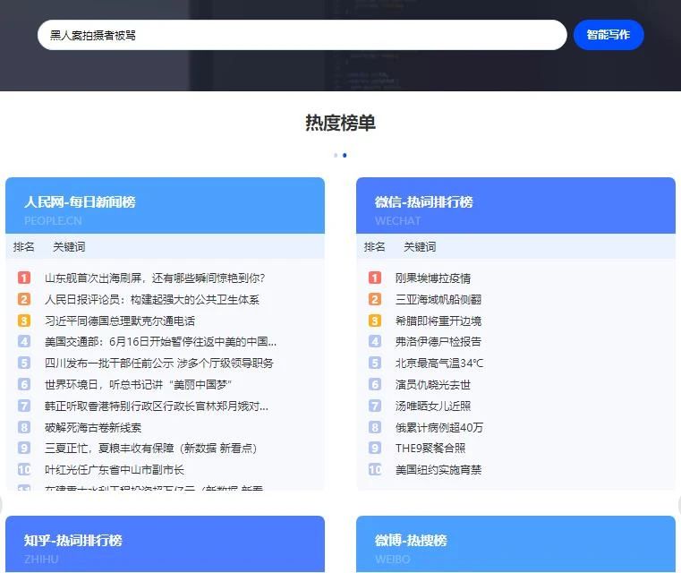The width and height of the screenshot is (681, 573).
Task: Select keyword 汤唯晒女儿近照
Action: (433, 406)
